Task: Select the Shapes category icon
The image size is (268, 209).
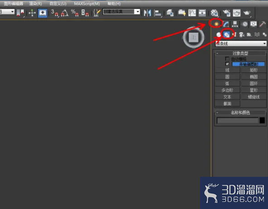Action: coord(227,34)
